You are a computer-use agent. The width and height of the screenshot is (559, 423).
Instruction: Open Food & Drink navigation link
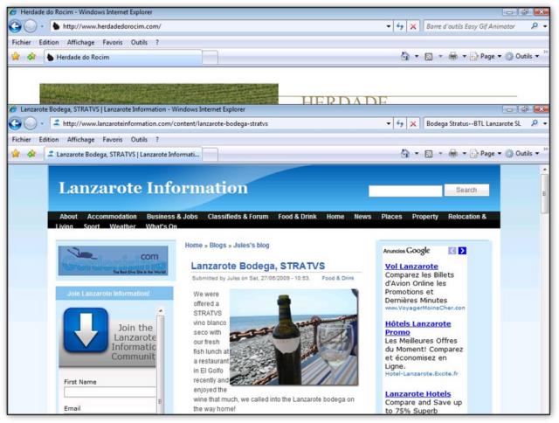297,217
